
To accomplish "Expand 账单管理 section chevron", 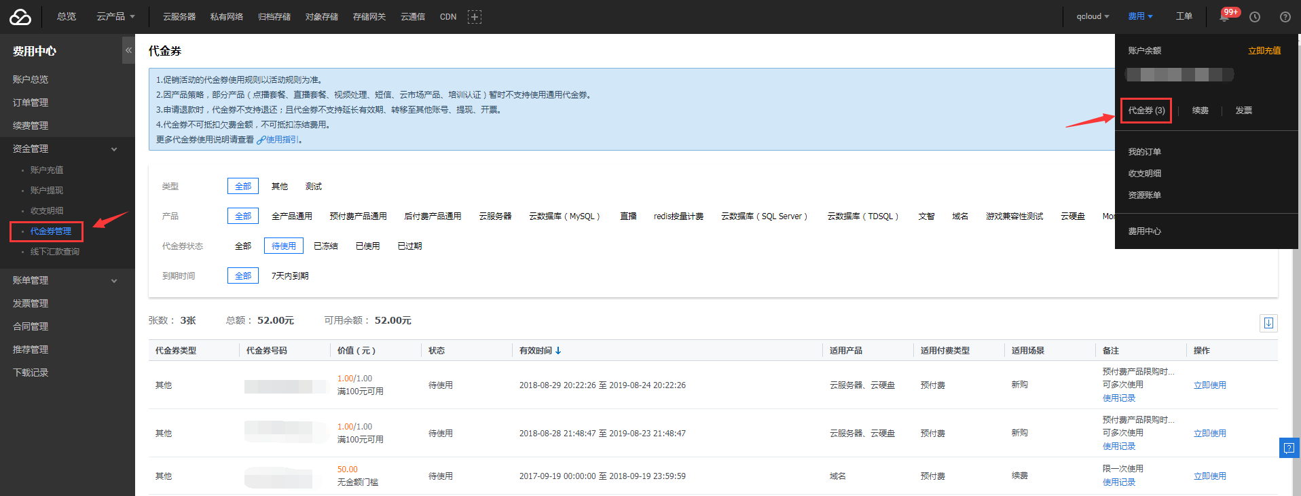I will (114, 281).
